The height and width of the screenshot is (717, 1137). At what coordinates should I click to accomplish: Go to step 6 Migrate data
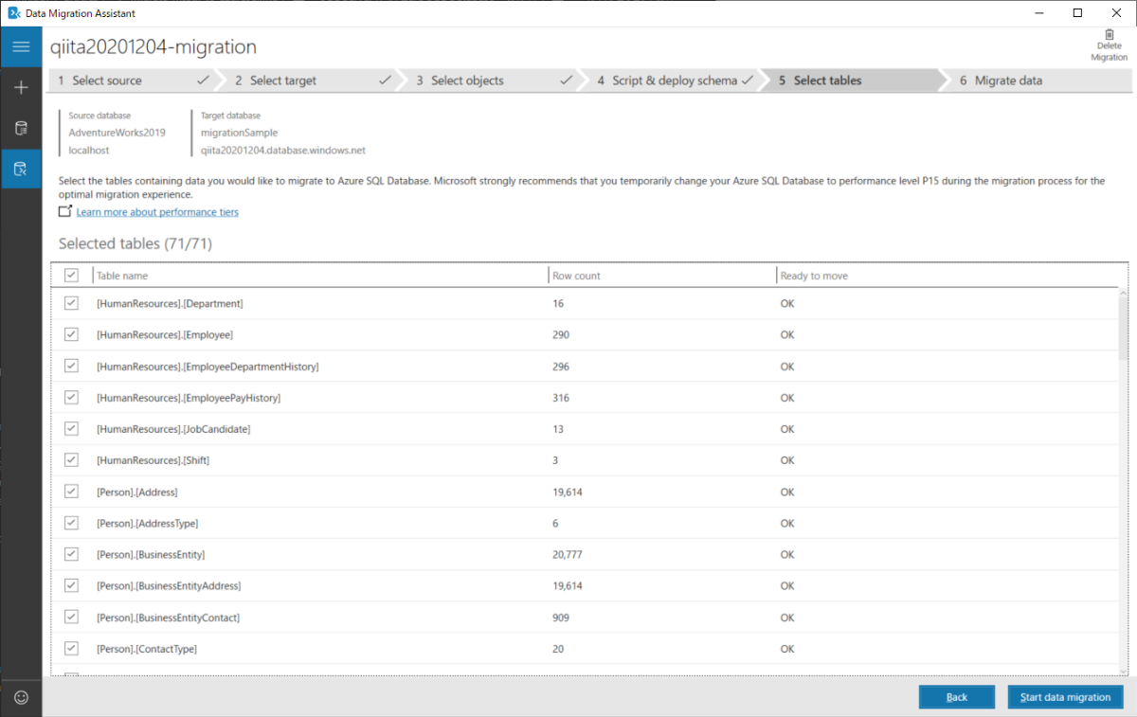point(1038,81)
